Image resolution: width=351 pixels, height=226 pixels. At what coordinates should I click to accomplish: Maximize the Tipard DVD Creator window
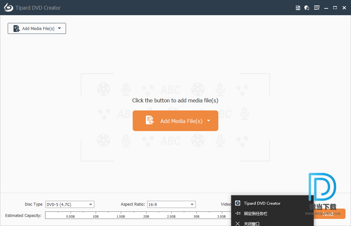[x=335, y=8]
